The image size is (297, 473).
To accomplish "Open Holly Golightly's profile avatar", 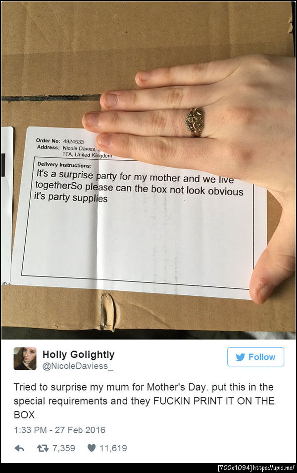I will [25, 359].
